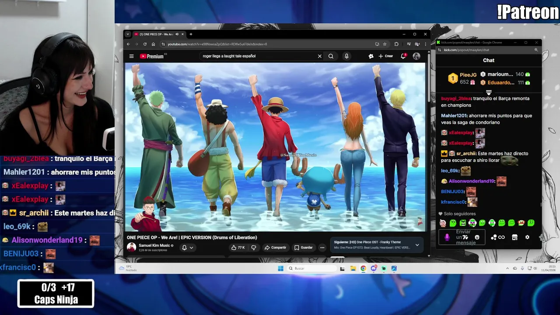
Task: Open the browser home page button
Action: pyautogui.click(x=153, y=44)
